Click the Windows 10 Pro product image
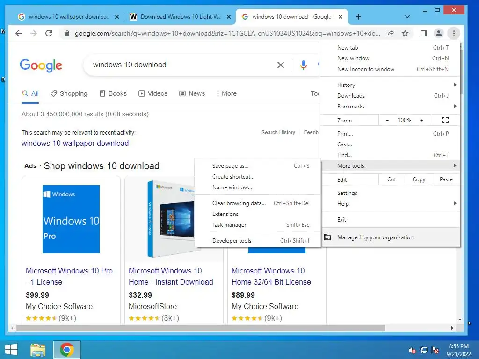 pyautogui.click(x=71, y=219)
